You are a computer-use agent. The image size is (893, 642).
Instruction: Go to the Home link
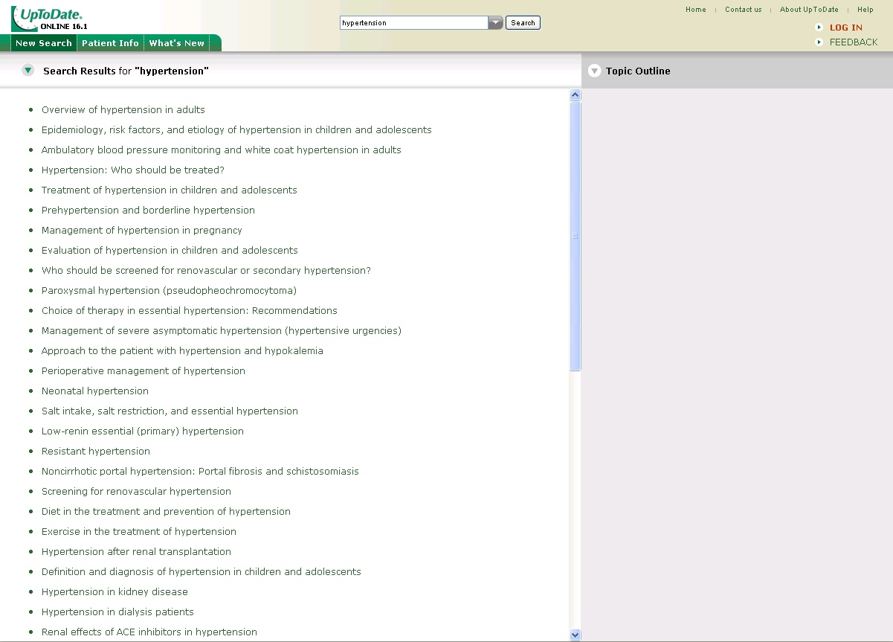pyautogui.click(x=695, y=10)
